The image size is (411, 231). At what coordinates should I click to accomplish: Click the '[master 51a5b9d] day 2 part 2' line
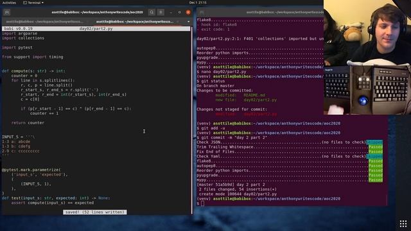[x=231, y=185]
